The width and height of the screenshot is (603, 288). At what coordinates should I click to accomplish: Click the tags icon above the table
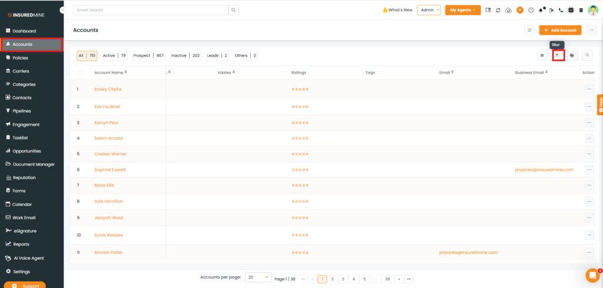572,55
